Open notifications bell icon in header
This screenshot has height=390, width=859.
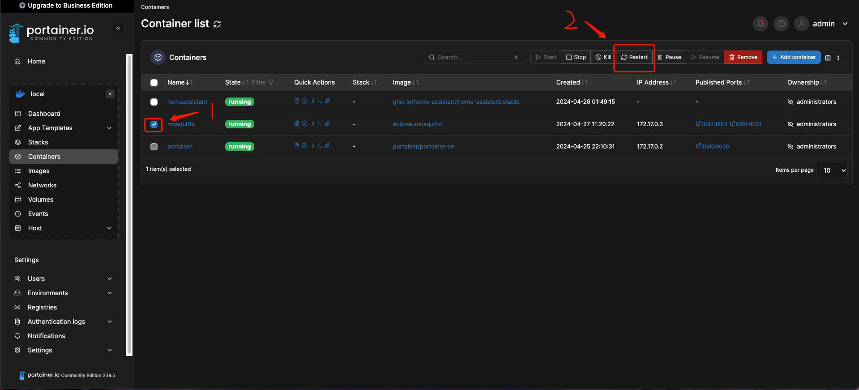[761, 24]
